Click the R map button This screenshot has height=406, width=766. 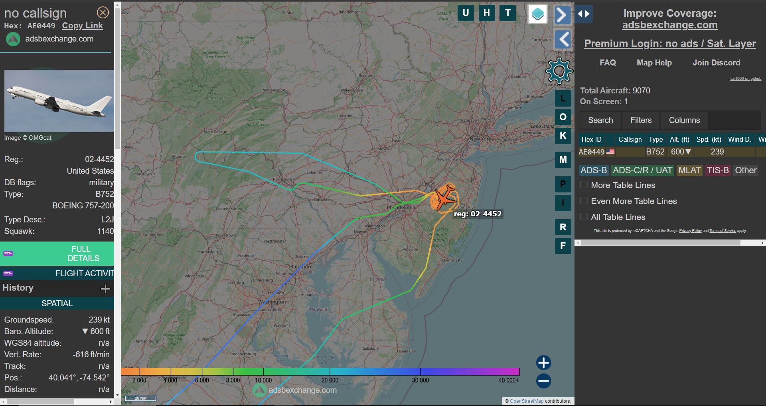click(563, 227)
